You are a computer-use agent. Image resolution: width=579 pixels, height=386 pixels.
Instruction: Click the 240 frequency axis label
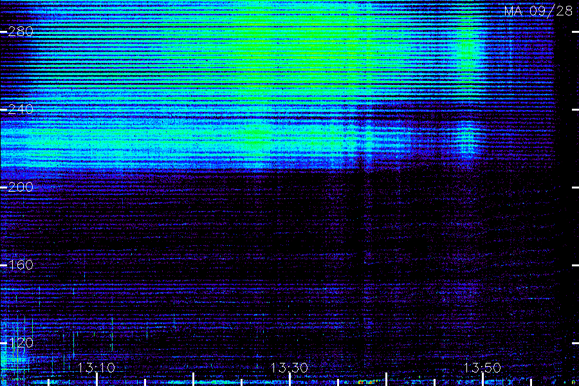[x=21, y=109]
